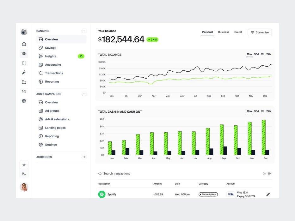This screenshot has width=295, height=221.
Task: Open Insights in the Banking menu
Action: click(51, 56)
